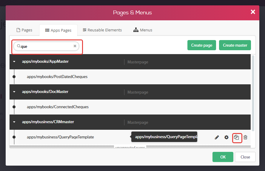The height and width of the screenshot is (171, 265).
Task: Click the apps/mybooks/AppMaster masterpage name
Action: pyautogui.click(x=45, y=62)
